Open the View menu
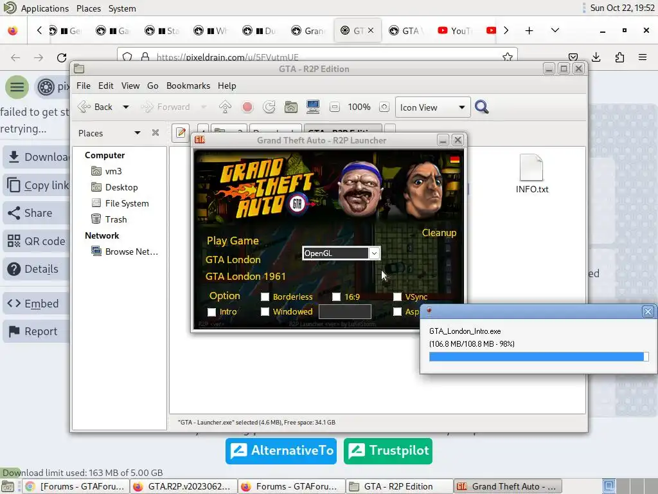Viewport: 658px width, 494px height. coord(130,86)
